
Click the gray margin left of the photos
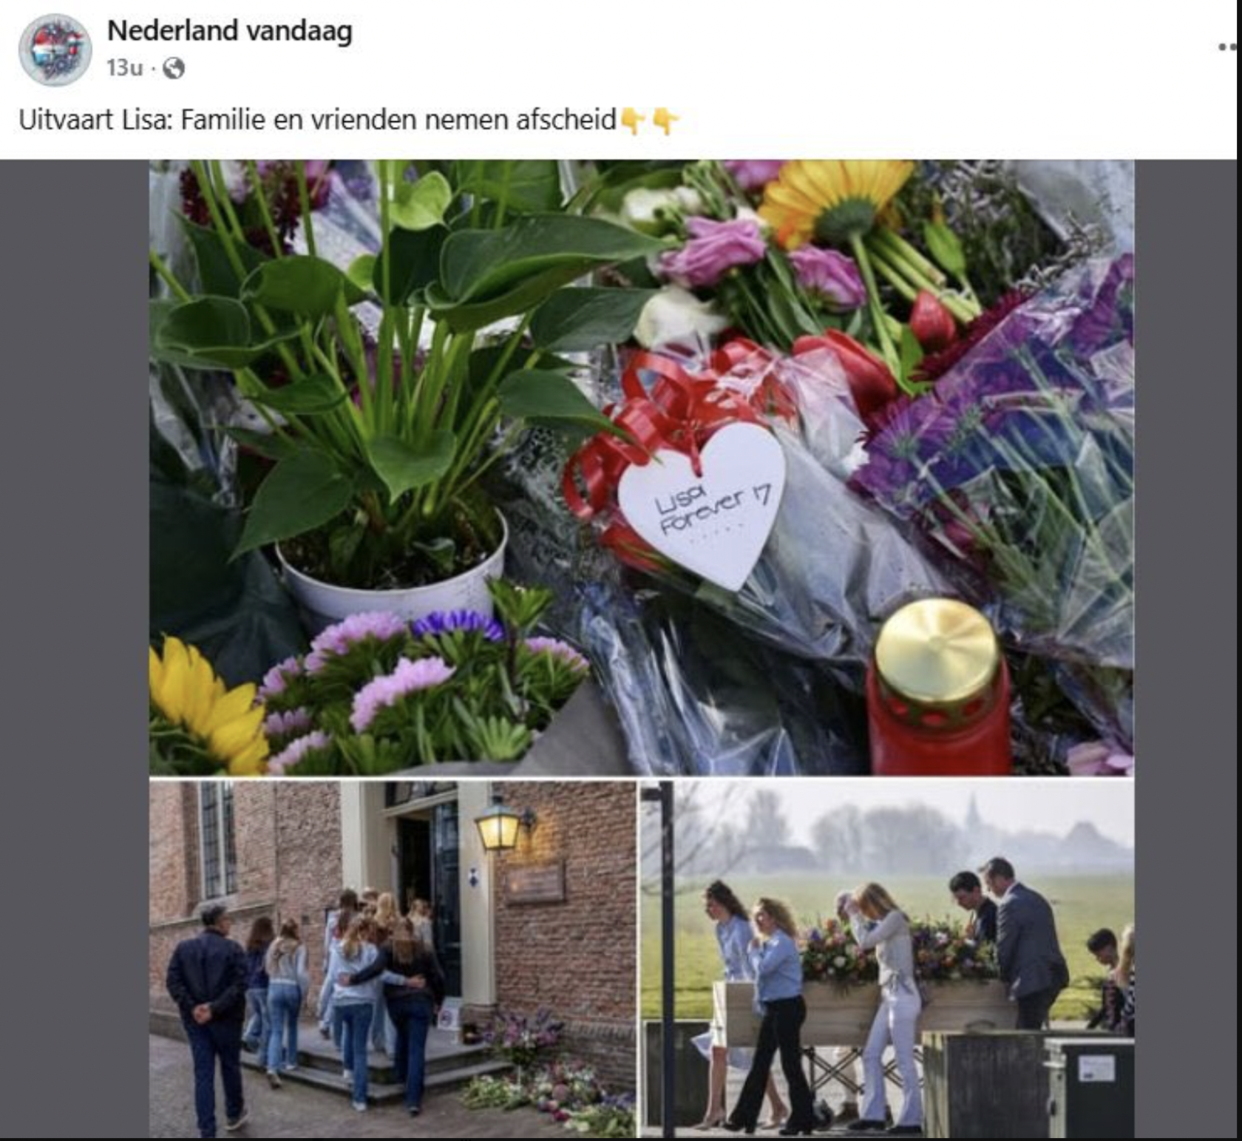click(75, 649)
